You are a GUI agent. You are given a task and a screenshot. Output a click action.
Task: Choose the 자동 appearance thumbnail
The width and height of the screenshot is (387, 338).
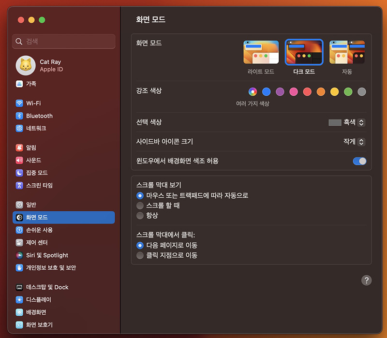coord(347,52)
